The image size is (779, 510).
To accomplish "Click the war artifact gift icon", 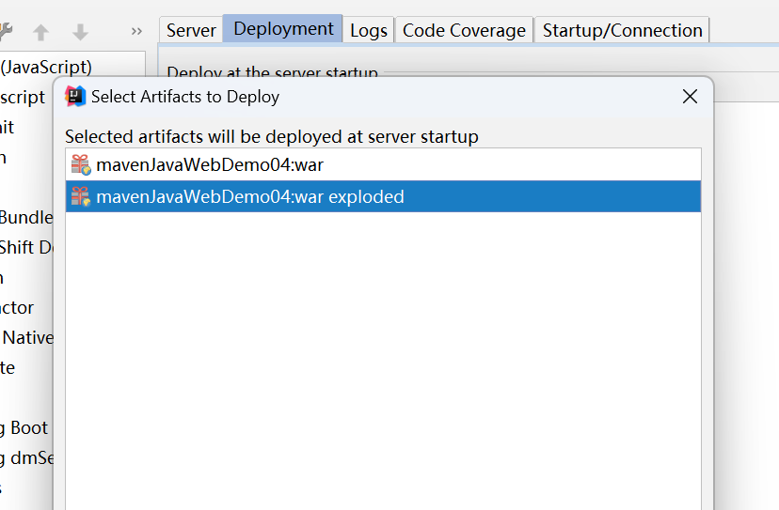I will click(81, 164).
